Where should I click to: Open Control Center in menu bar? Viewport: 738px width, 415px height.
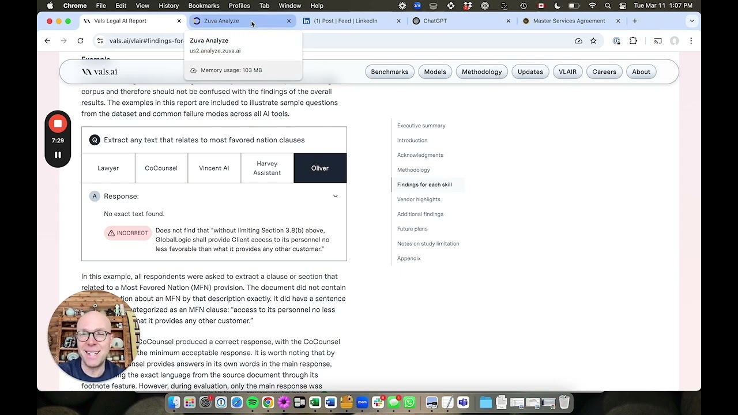point(623,6)
